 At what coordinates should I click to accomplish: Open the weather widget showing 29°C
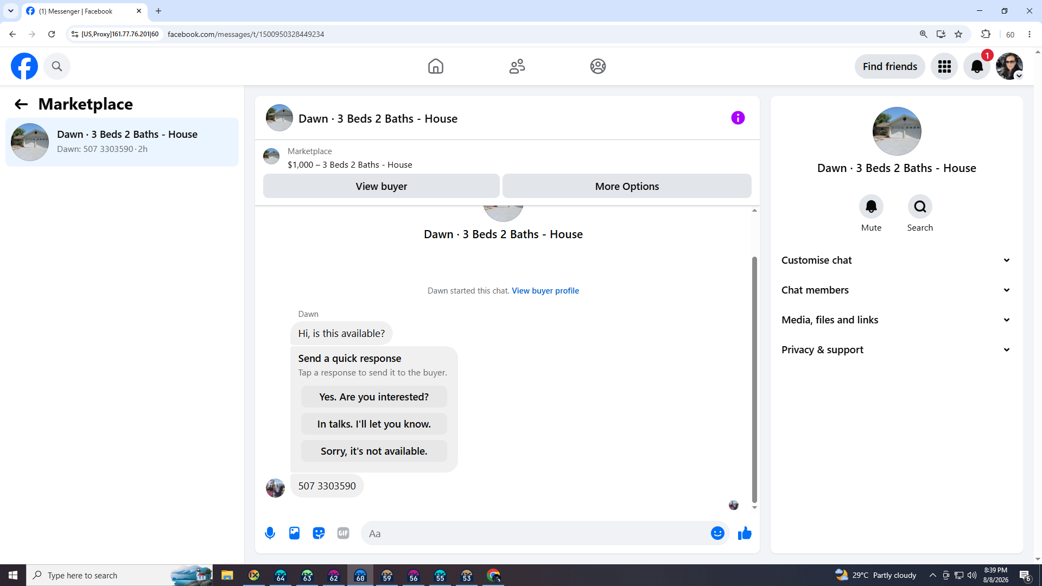(x=875, y=575)
